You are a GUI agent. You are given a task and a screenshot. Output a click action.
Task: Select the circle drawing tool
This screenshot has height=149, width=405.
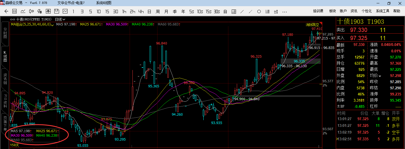point(259,11)
